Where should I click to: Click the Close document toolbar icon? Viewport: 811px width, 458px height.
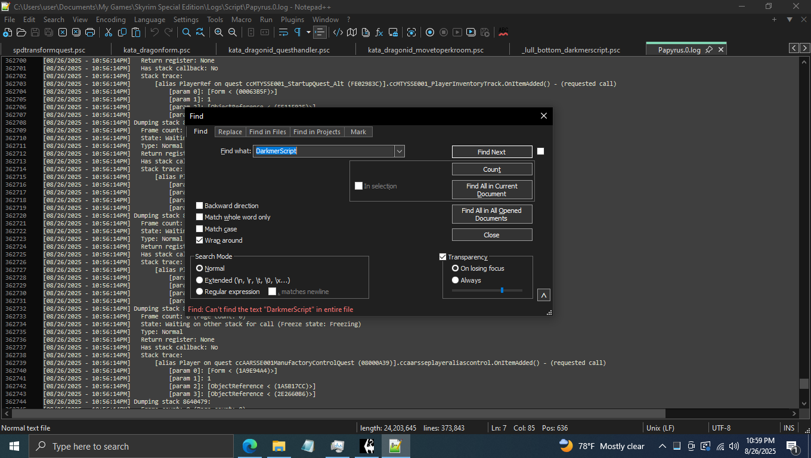63,32
